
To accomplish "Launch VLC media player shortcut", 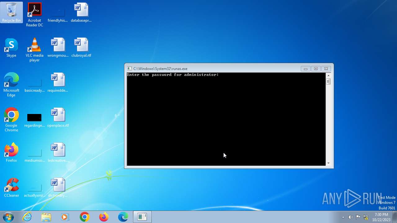I will (34, 50).
